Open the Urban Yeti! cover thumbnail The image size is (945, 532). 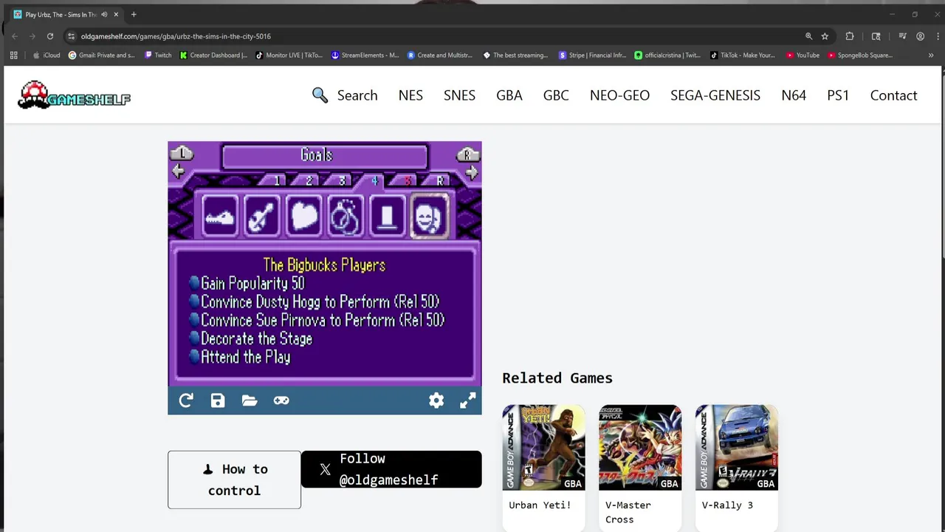click(543, 447)
